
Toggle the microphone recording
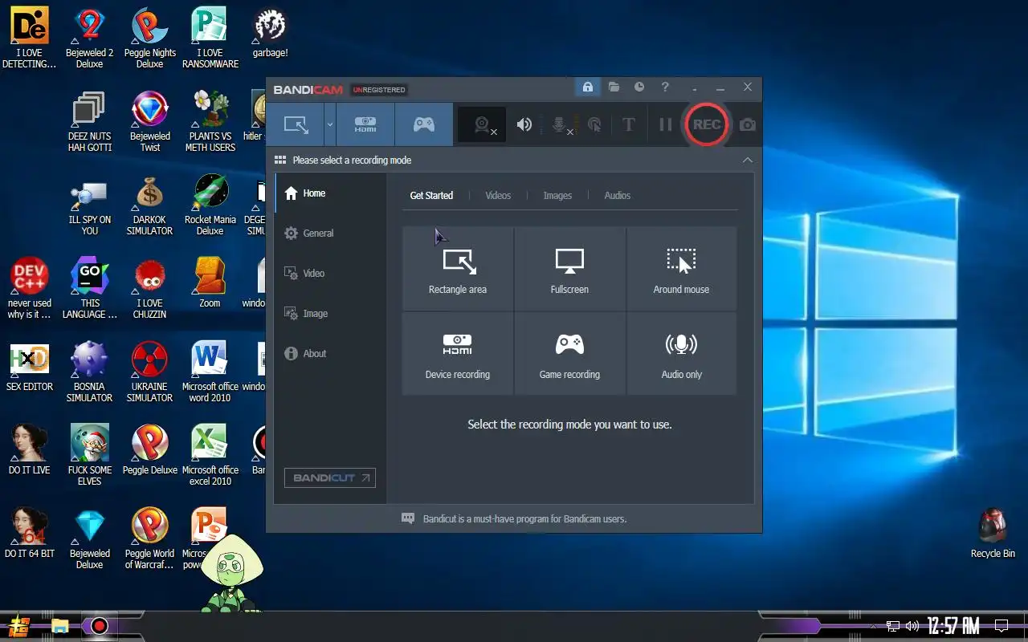pos(561,124)
